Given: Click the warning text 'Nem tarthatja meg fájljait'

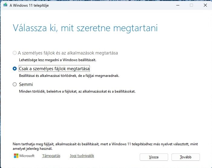Looking at the screenshot, I should [33, 144].
